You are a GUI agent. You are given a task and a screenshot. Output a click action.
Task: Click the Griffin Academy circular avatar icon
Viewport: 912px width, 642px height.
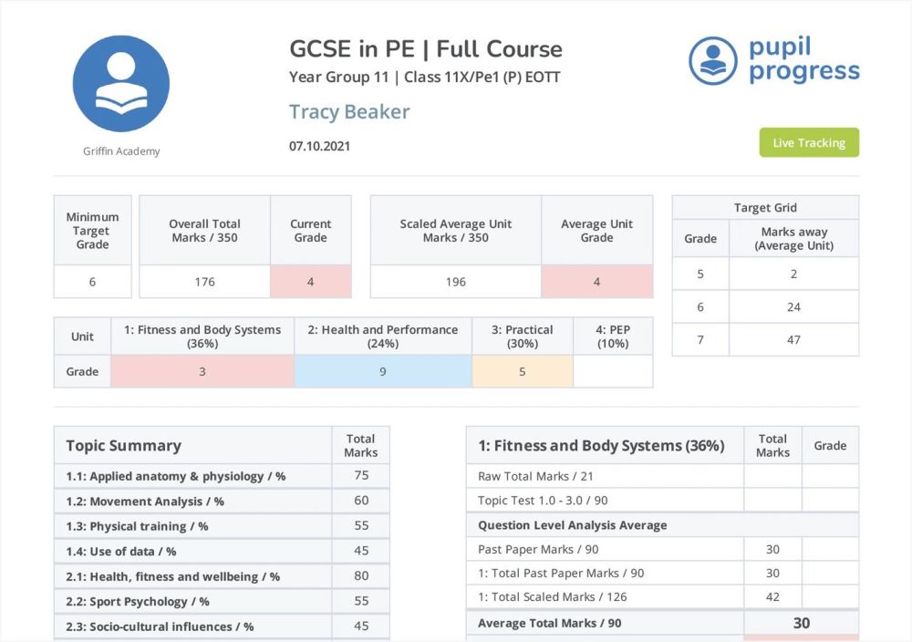(120, 84)
